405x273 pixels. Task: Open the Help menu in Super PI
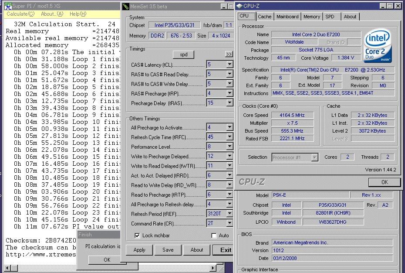click(x=78, y=14)
